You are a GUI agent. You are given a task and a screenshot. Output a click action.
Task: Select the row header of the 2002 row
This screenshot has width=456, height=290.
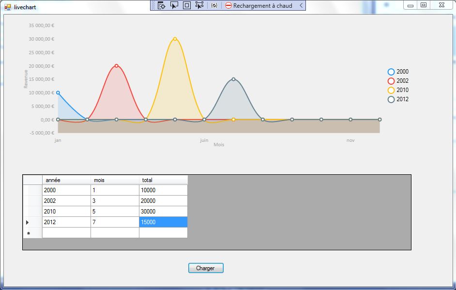[x=32, y=201]
